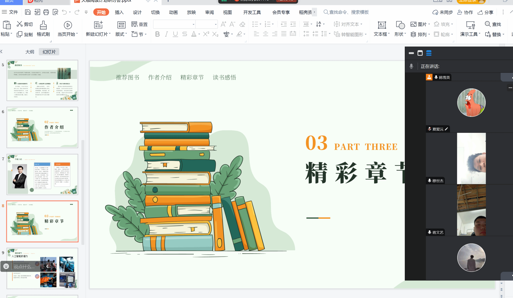Click the New Slide (新建幻灯片) icon
Viewport: 513px width, 298px height.
(98, 25)
